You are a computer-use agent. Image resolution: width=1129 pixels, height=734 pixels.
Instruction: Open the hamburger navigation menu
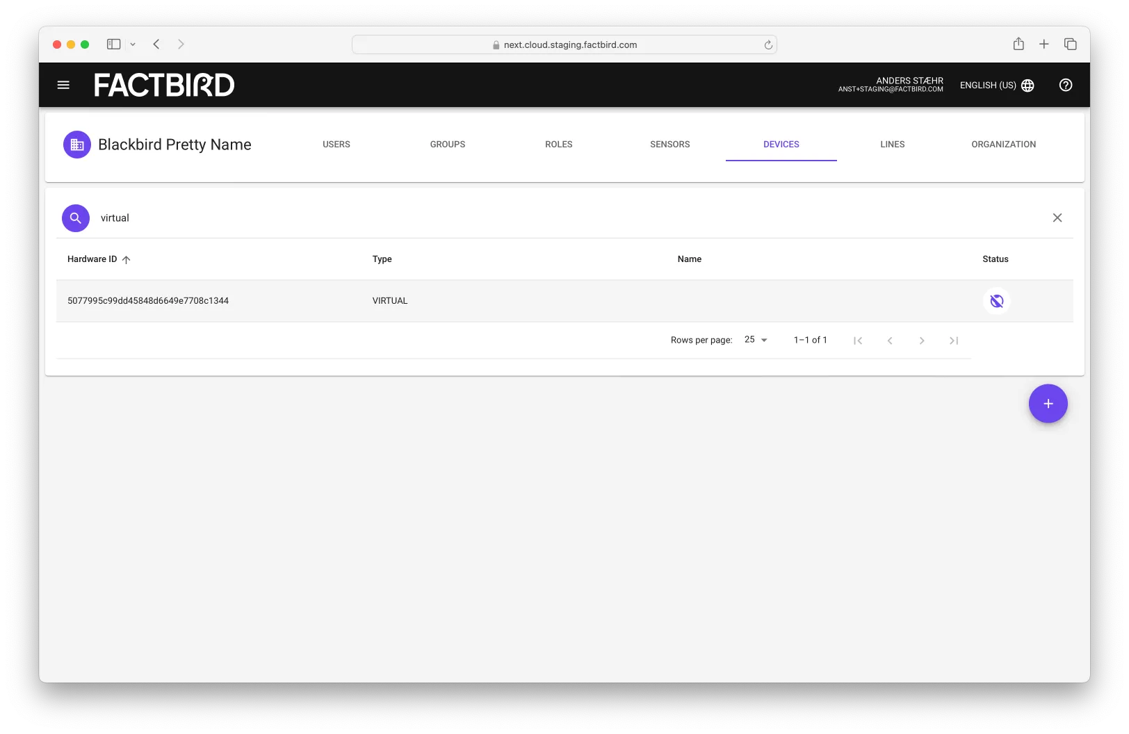63,85
